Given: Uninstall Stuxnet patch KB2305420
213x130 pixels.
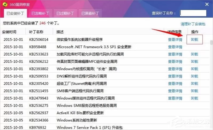Looking at the screenshot, I should click(x=194, y=83).
